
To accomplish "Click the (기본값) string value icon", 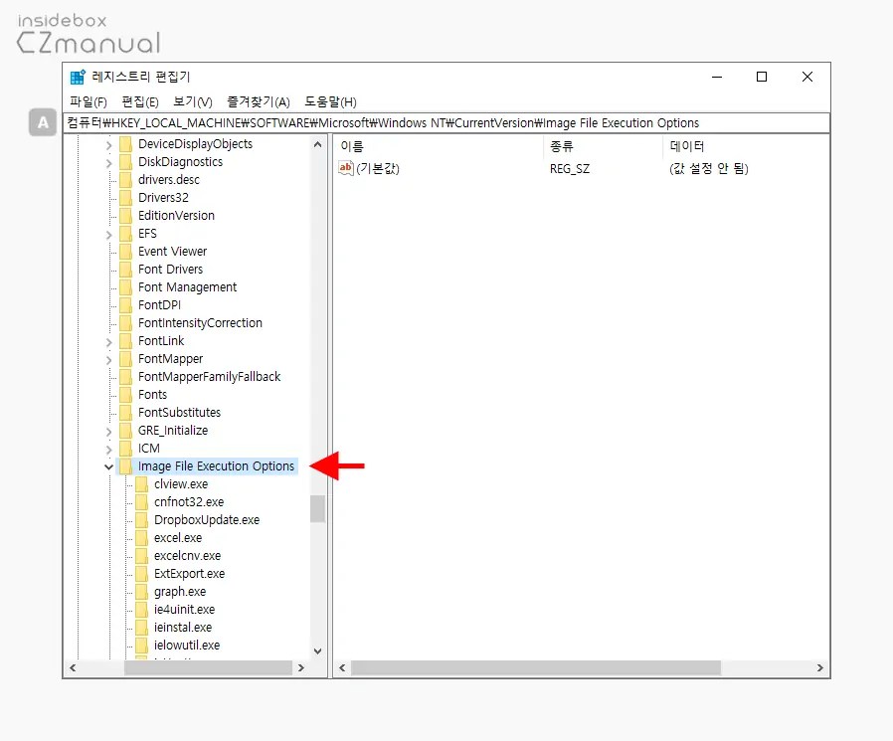I will coord(346,168).
